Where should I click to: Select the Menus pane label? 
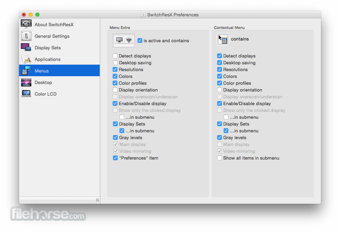pos(42,71)
